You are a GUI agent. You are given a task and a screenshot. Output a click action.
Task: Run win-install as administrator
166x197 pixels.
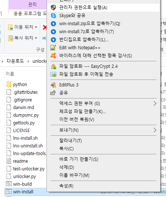103,8
